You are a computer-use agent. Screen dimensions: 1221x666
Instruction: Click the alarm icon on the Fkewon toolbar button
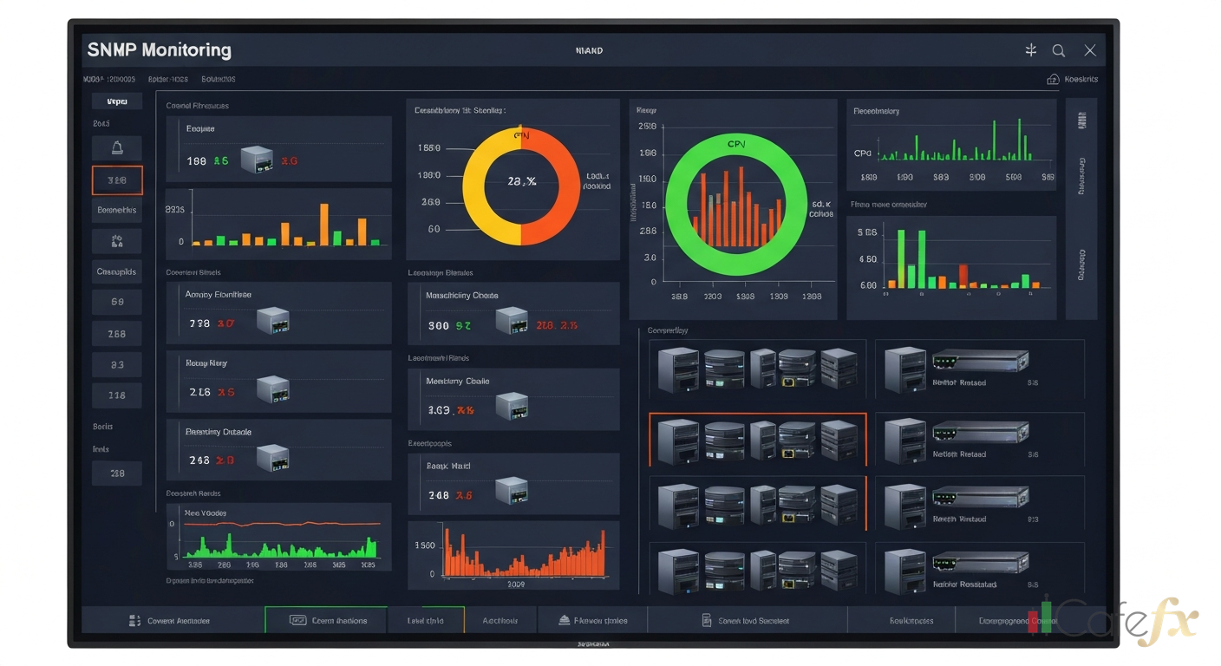click(565, 620)
